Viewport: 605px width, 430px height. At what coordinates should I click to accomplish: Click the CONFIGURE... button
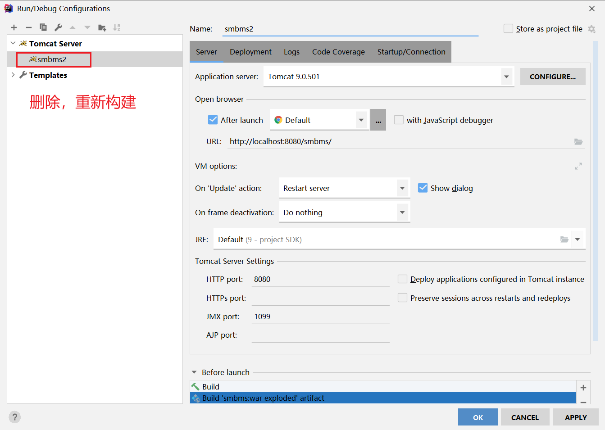[552, 77]
